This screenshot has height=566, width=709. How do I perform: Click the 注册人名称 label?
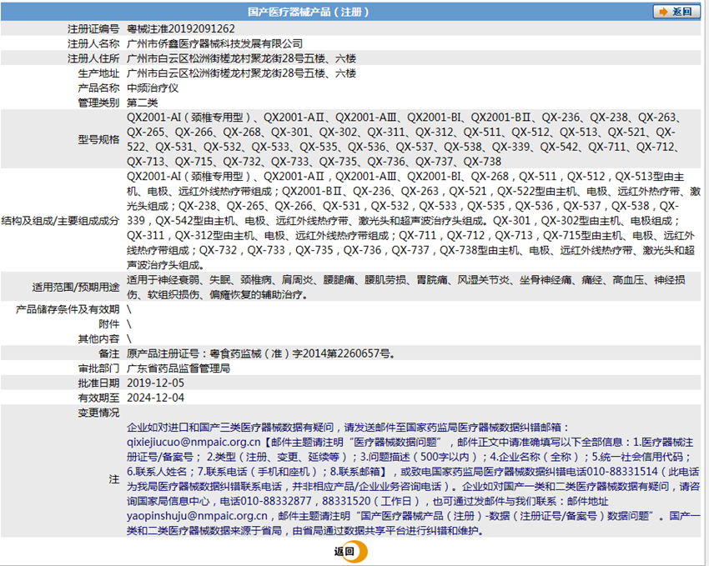coord(93,44)
